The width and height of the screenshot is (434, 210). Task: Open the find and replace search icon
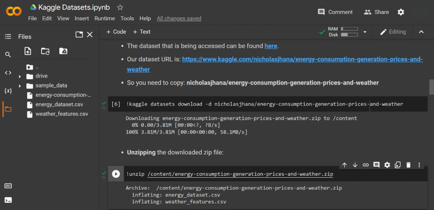coord(8,55)
